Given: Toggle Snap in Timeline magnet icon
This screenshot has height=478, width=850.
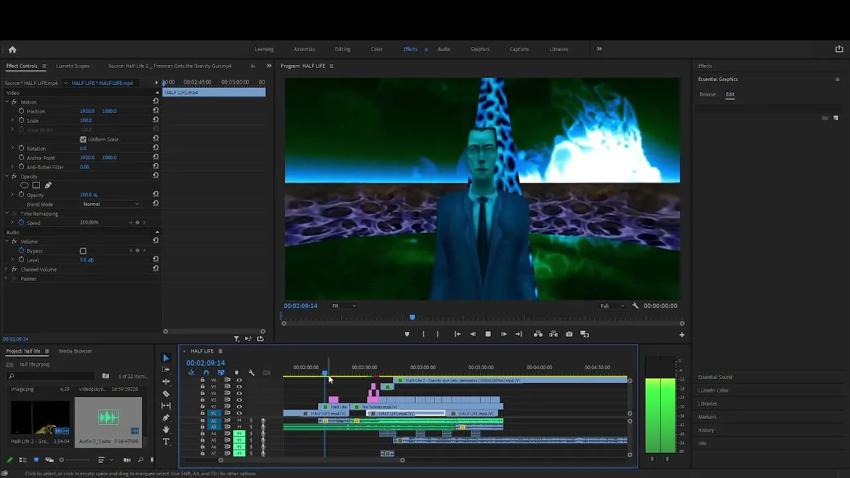Looking at the screenshot, I should (x=206, y=372).
